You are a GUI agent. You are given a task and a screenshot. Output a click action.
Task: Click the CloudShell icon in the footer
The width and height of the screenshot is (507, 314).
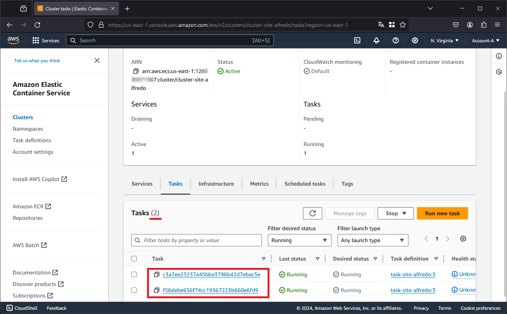tap(9, 308)
